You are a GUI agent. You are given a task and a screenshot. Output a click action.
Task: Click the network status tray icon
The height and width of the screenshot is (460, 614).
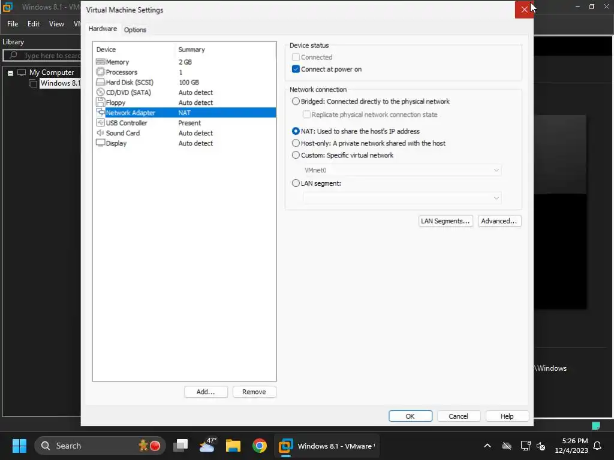525,446
